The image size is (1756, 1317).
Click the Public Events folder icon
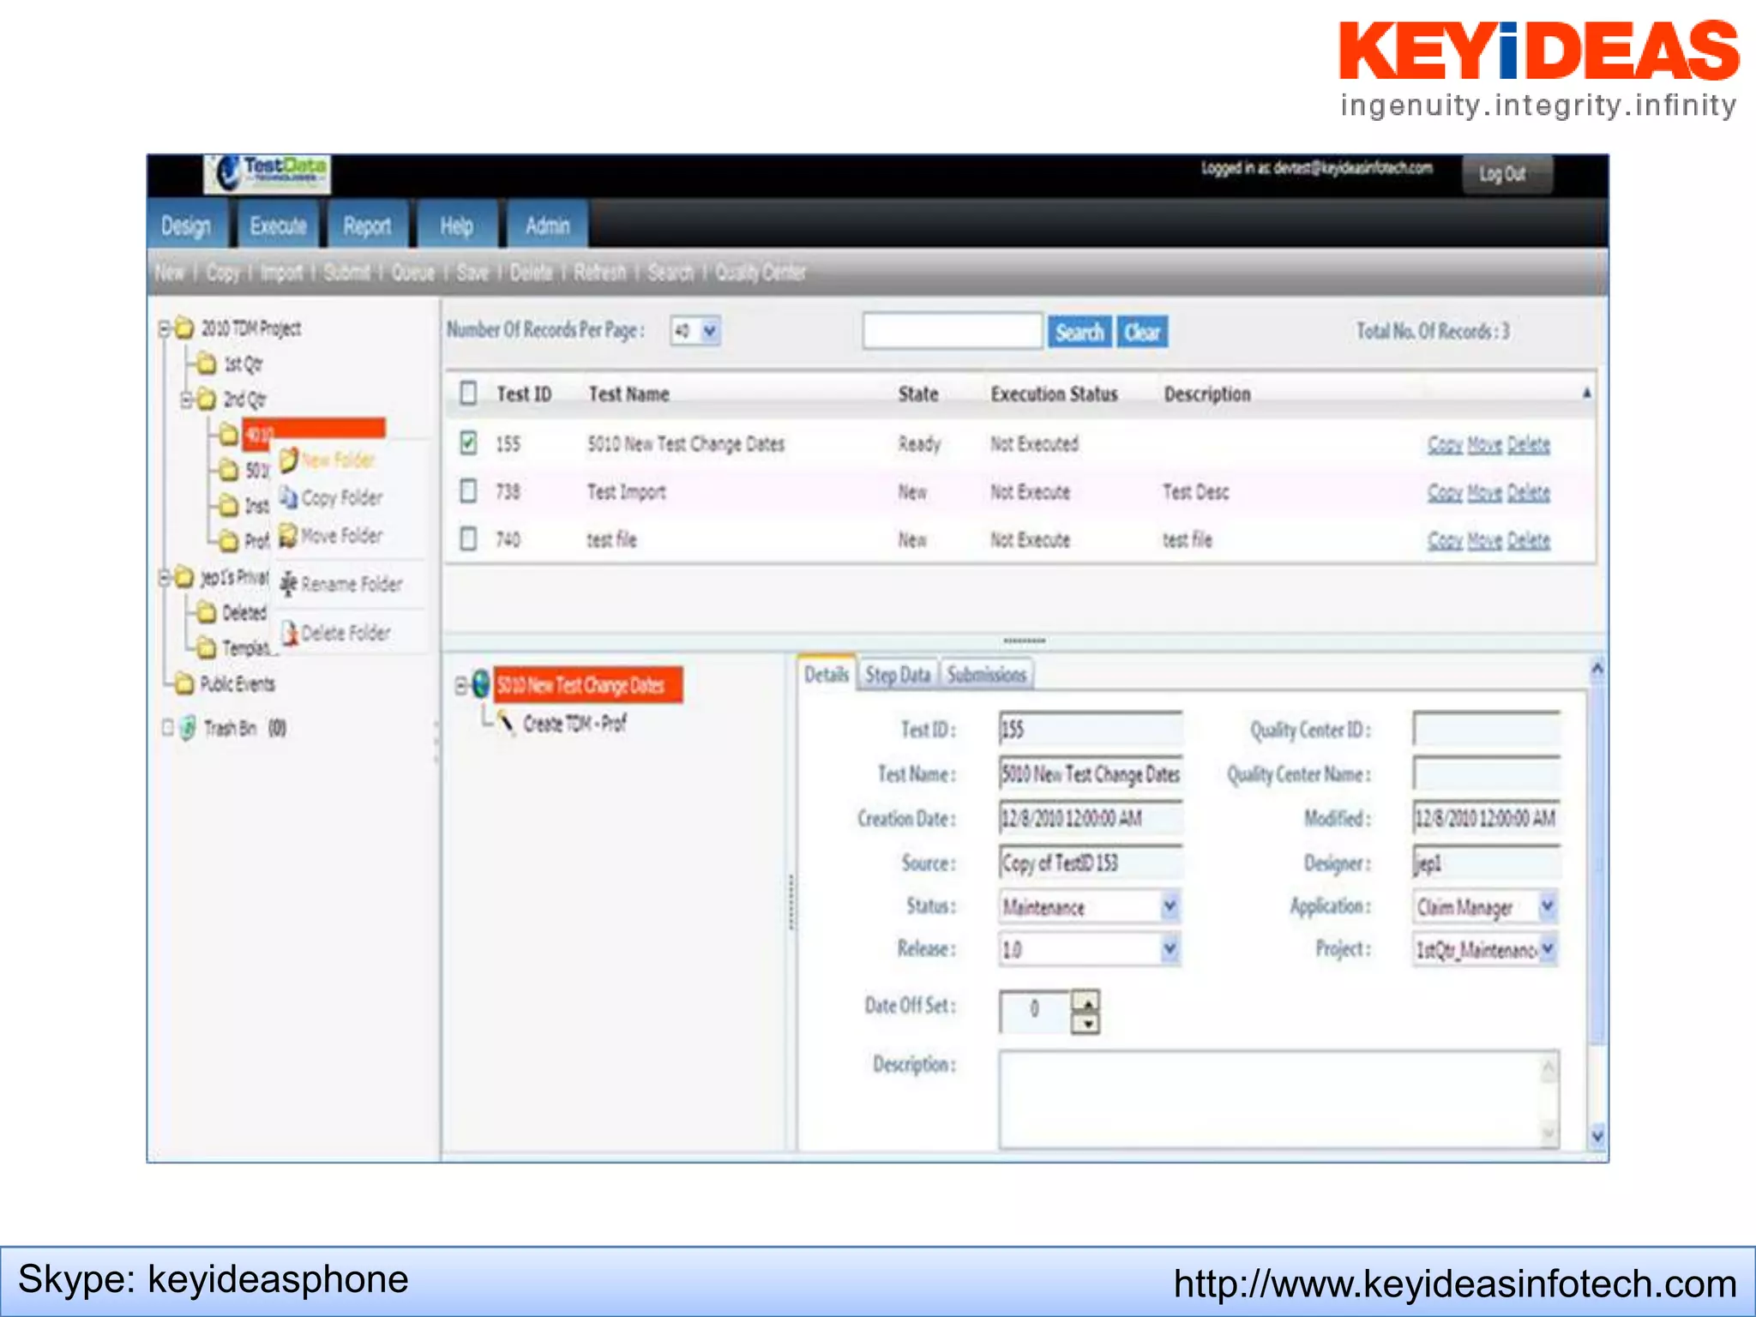(x=183, y=683)
